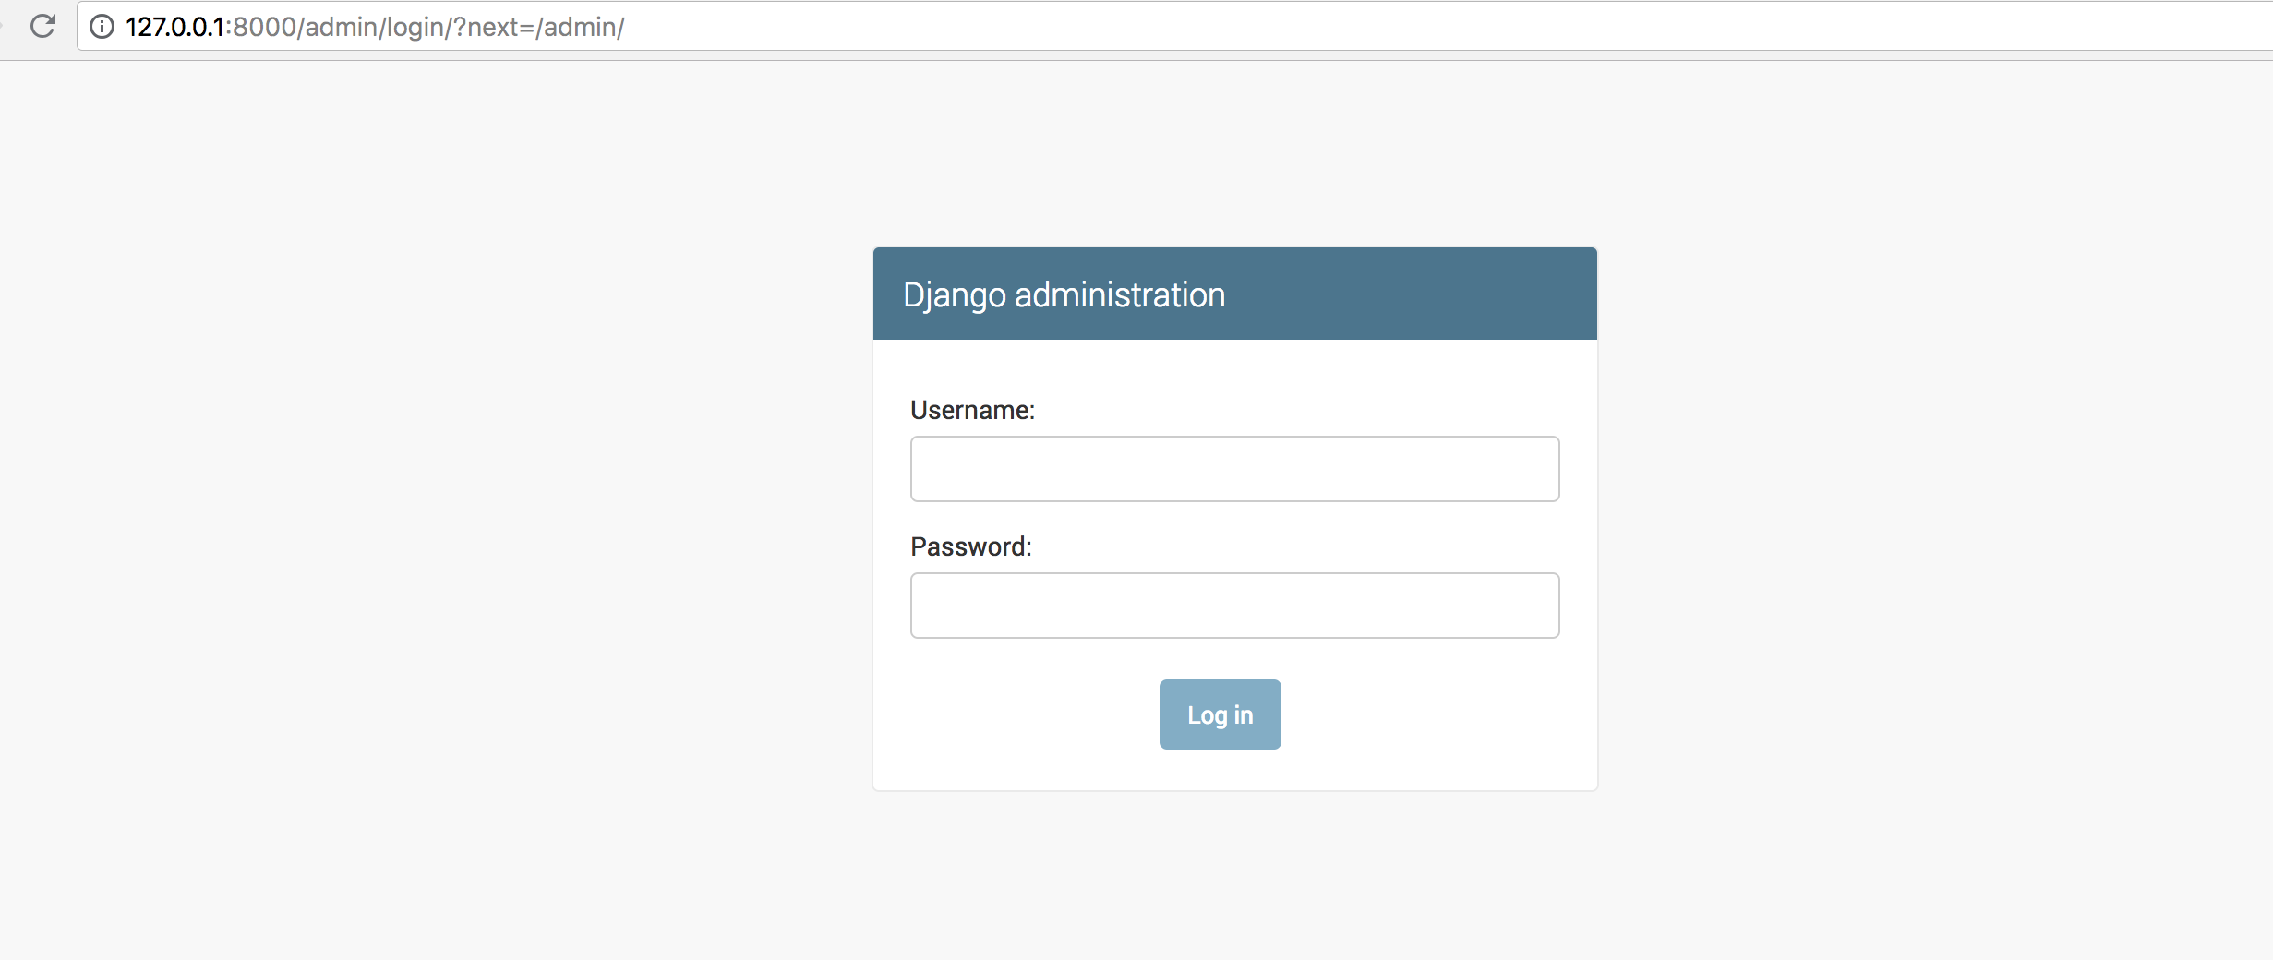Reload the page with the refresh icon
Image resolution: width=2273 pixels, height=960 pixels.
tap(42, 26)
